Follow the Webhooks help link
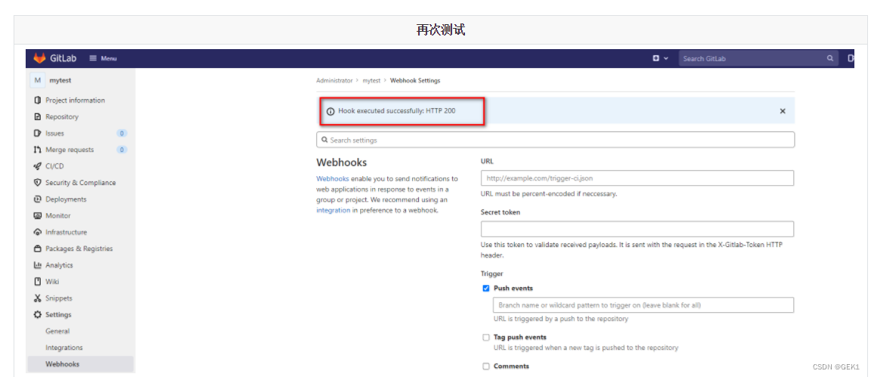Viewport: 871px width, 377px height. 332,178
